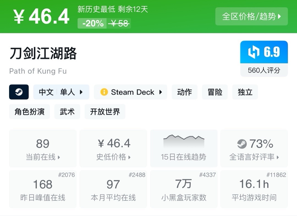Click the strikethrough ¥58 original price

tap(119, 23)
